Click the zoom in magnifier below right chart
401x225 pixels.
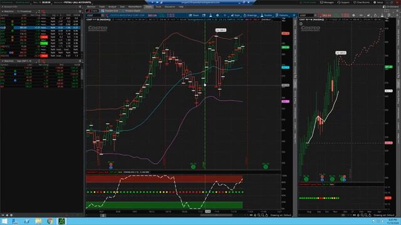pos(362,215)
